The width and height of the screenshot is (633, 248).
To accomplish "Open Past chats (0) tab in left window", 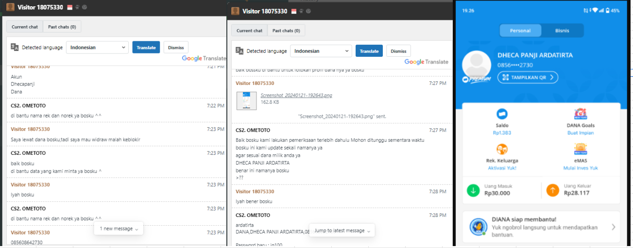I will pyautogui.click(x=62, y=27).
